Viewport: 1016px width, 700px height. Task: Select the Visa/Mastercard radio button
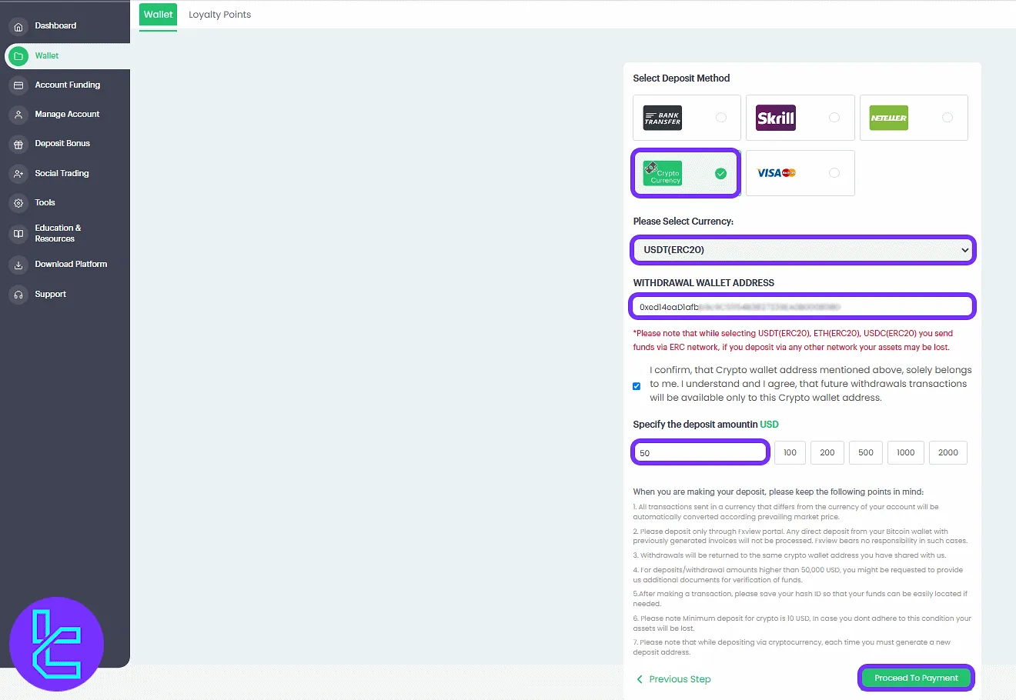(x=834, y=173)
